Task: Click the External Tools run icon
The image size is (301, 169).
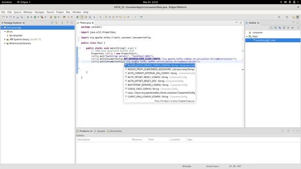Action: click(42, 17)
